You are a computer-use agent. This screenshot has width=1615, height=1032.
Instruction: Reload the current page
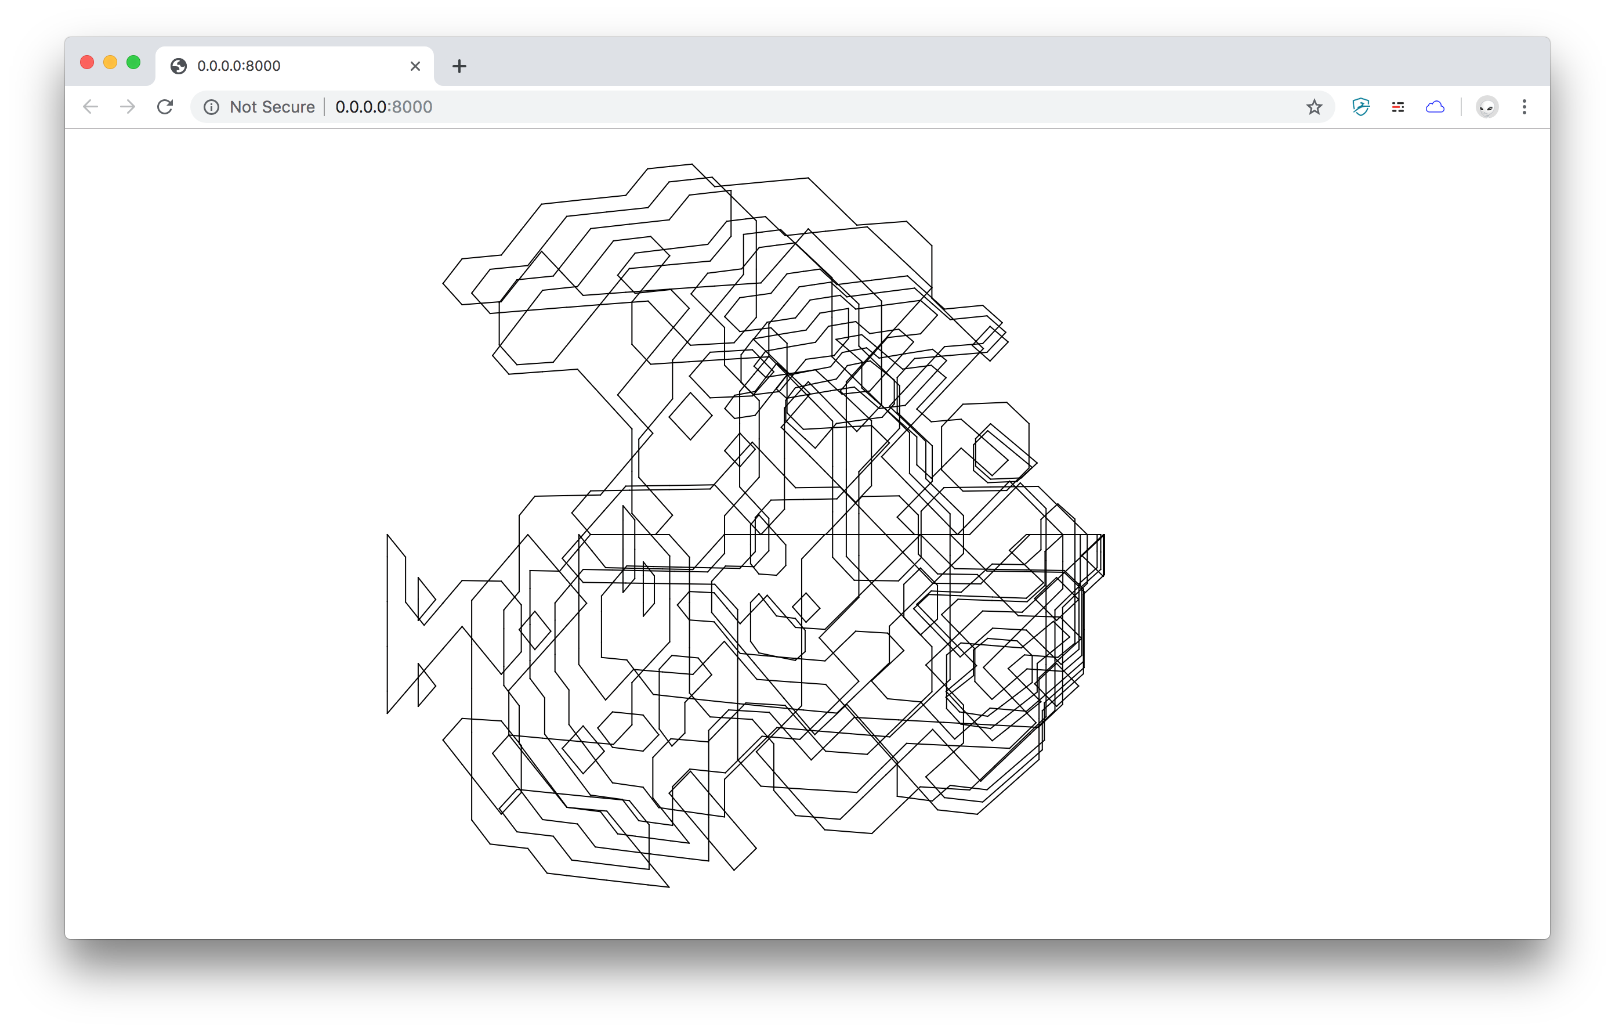pyautogui.click(x=165, y=107)
